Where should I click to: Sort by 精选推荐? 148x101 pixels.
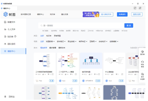coord(44,48)
